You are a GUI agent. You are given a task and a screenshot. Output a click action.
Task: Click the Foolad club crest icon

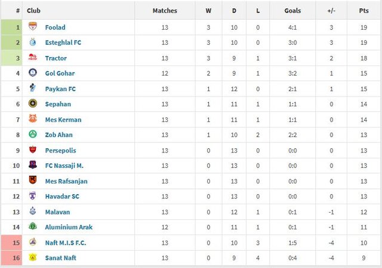pos(33,27)
